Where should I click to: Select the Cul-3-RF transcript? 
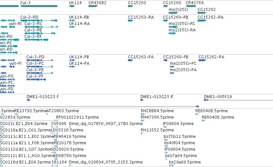tap(36, 40)
